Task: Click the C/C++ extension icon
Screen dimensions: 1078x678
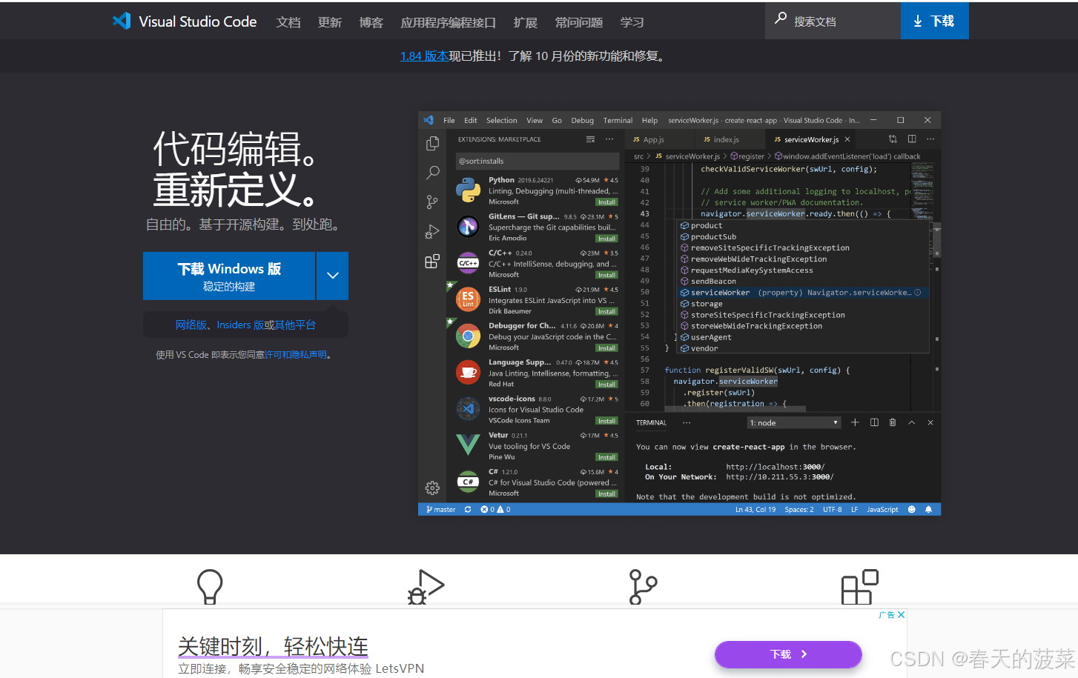Action: pyautogui.click(x=468, y=263)
